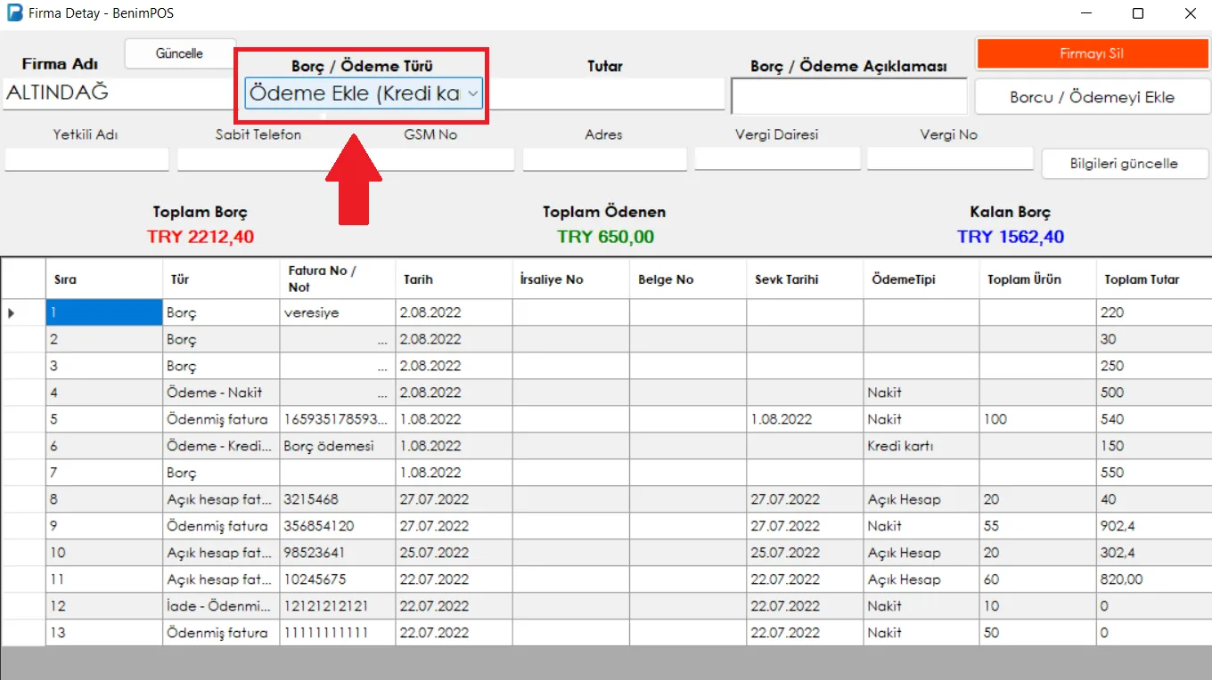Open the Borç / Ödeme Türü dropdown
Screen dimensions: 1212x680
(x=364, y=93)
